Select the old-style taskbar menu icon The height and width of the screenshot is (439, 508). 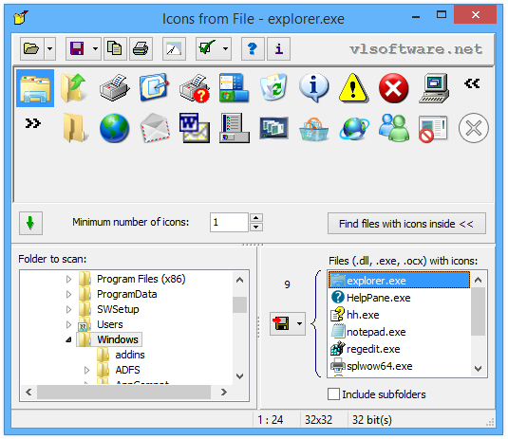click(234, 128)
